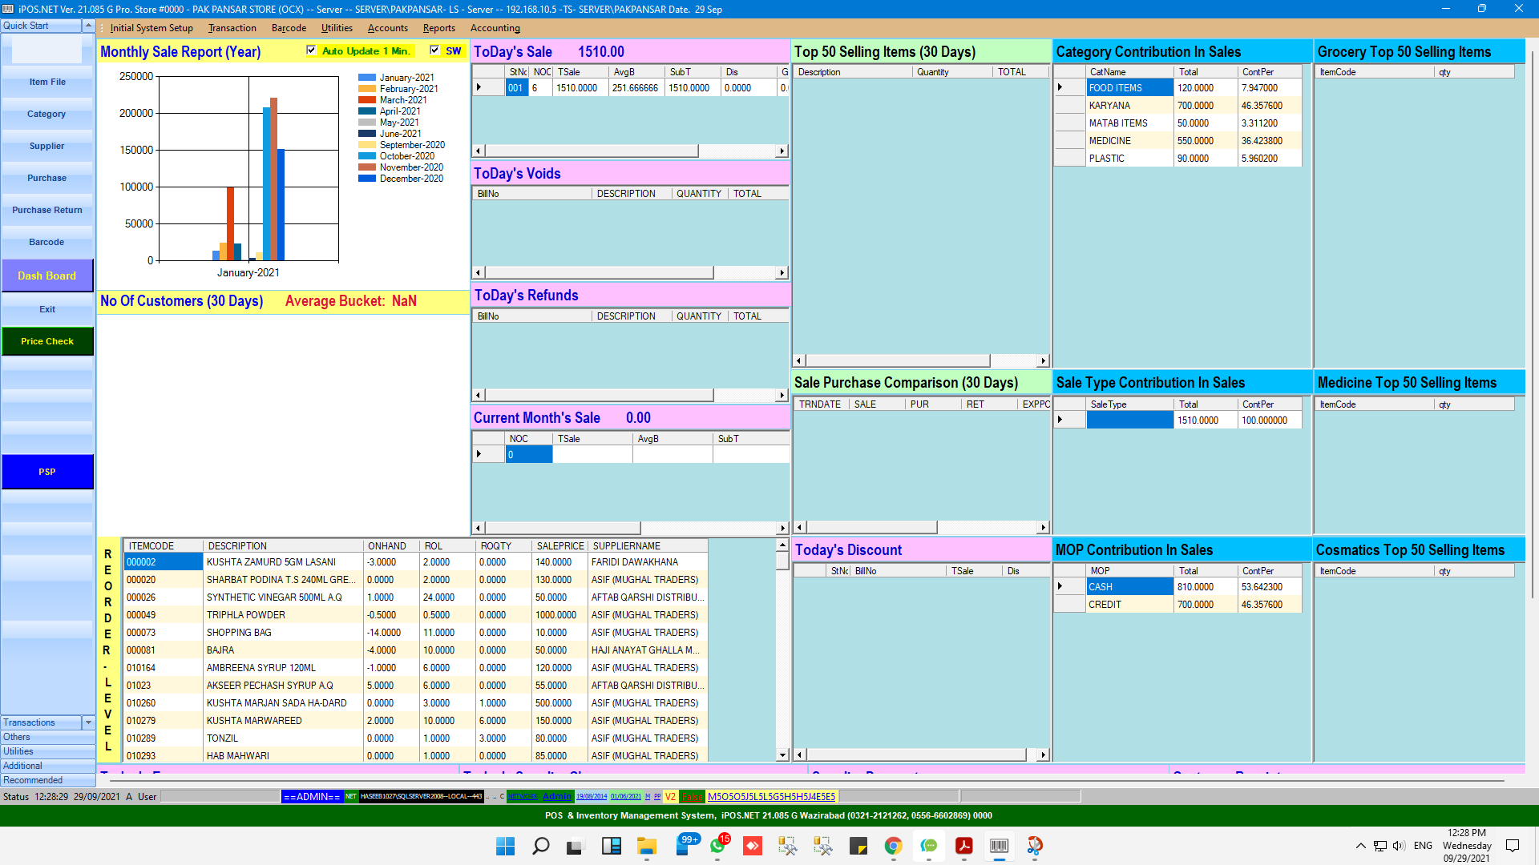Viewport: 1539px width, 865px height.
Task: Collapse the Quick Start panel arrow
Action: [88, 26]
